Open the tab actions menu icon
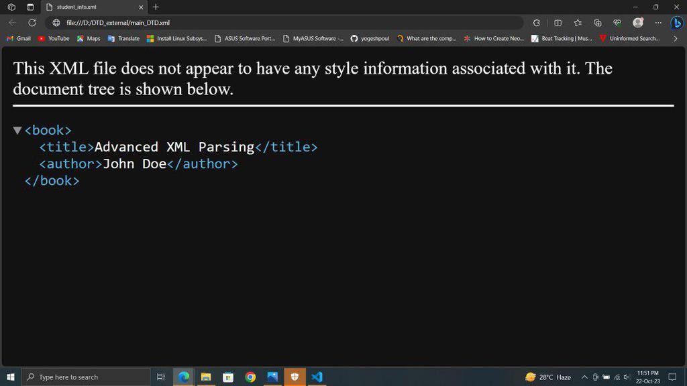The image size is (687, 386). coord(30,7)
